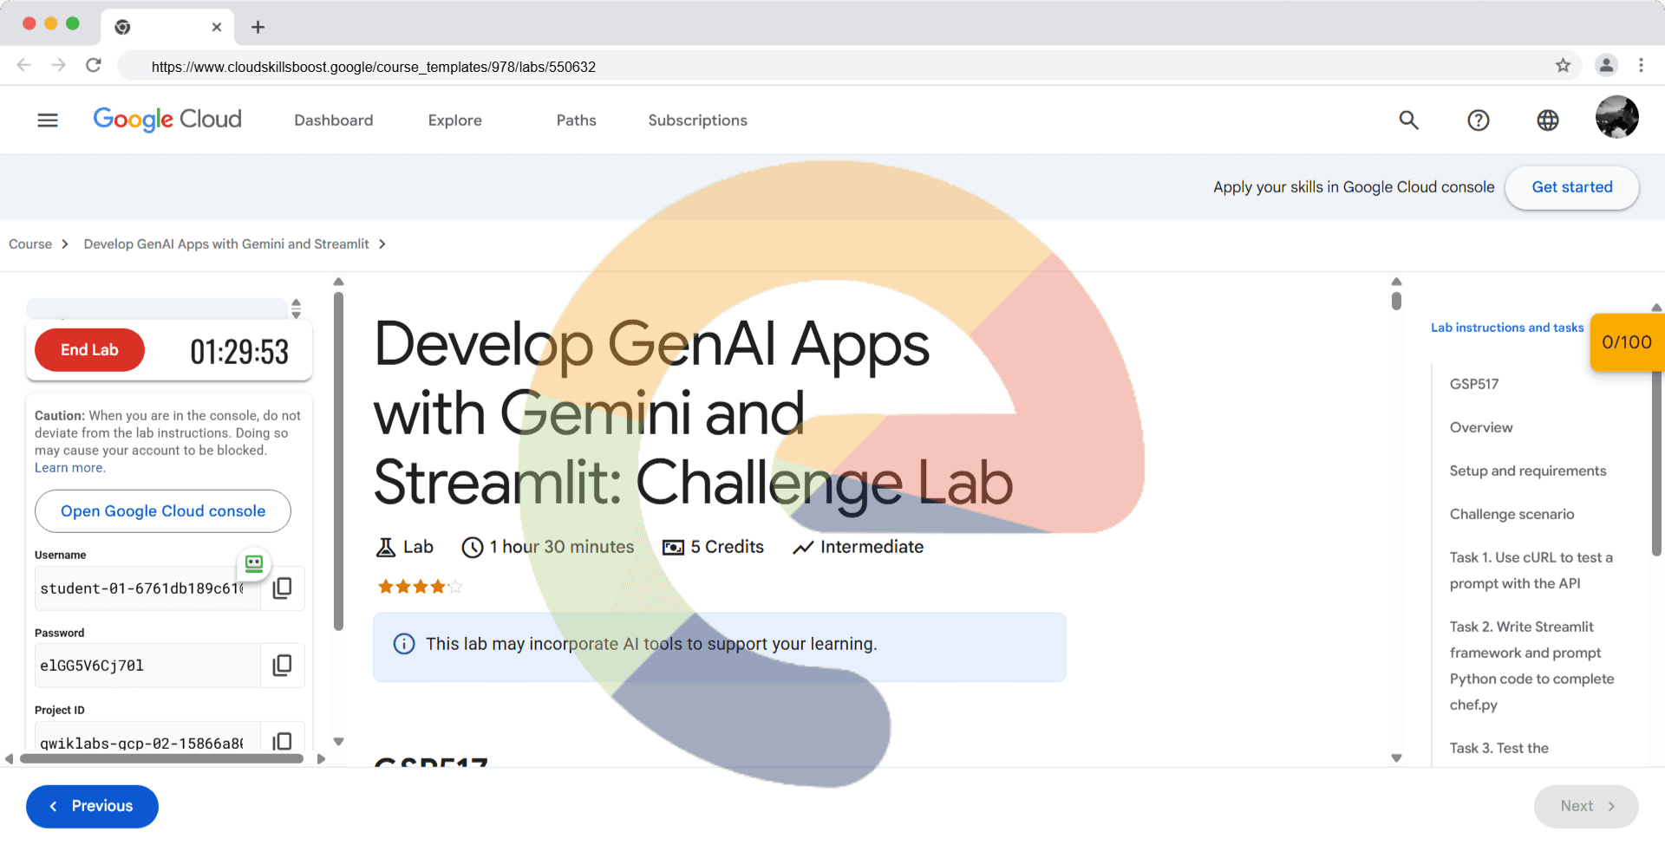Go to the Explore menu item
The height and width of the screenshot is (845, 1665).
(x=454, y=120)
